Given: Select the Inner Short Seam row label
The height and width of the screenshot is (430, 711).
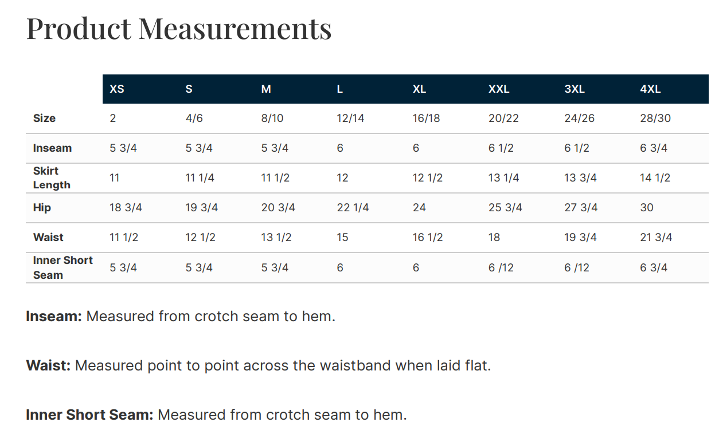Looking at the screenshot, I should click(x=62, y=267).
